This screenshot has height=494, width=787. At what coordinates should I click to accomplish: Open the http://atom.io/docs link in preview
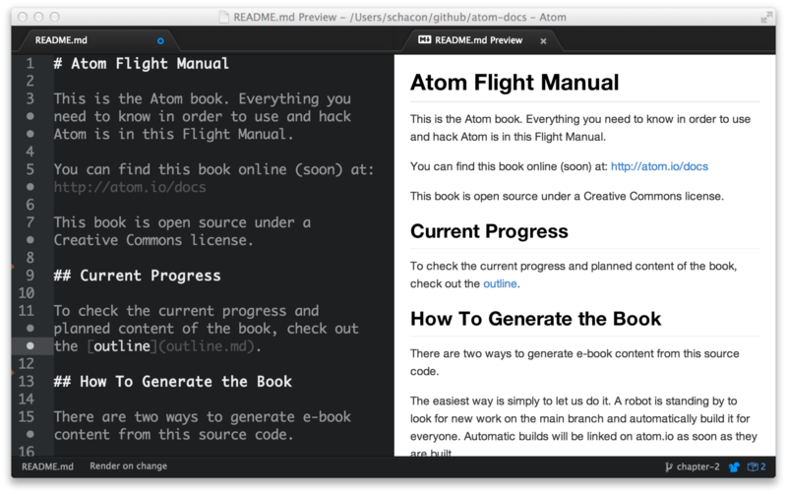[x=658, y=166]
